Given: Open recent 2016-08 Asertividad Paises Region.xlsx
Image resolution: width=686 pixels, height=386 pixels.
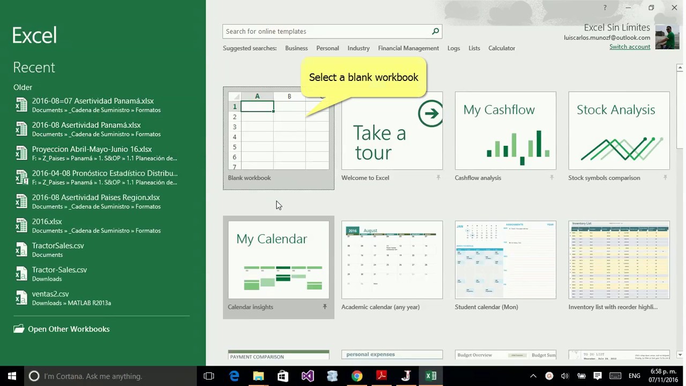Looking at the screenshot, I should (103, 202).
